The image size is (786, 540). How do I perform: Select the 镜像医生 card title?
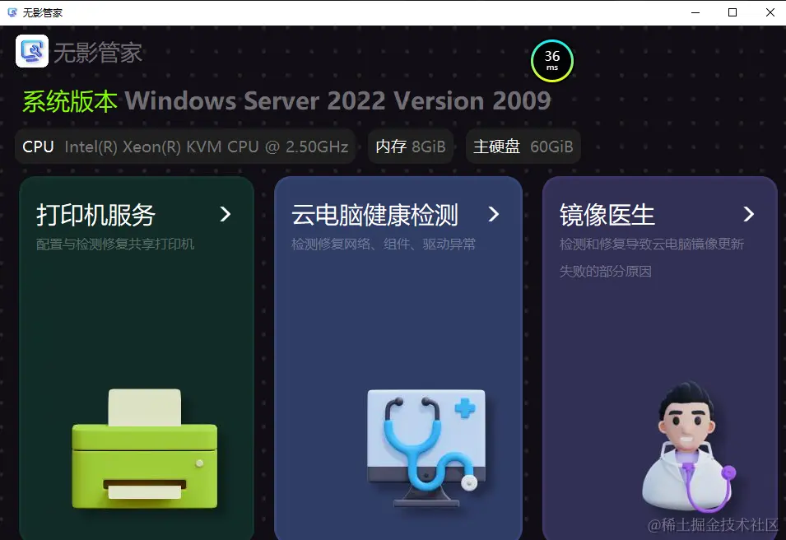click(607, 215)
